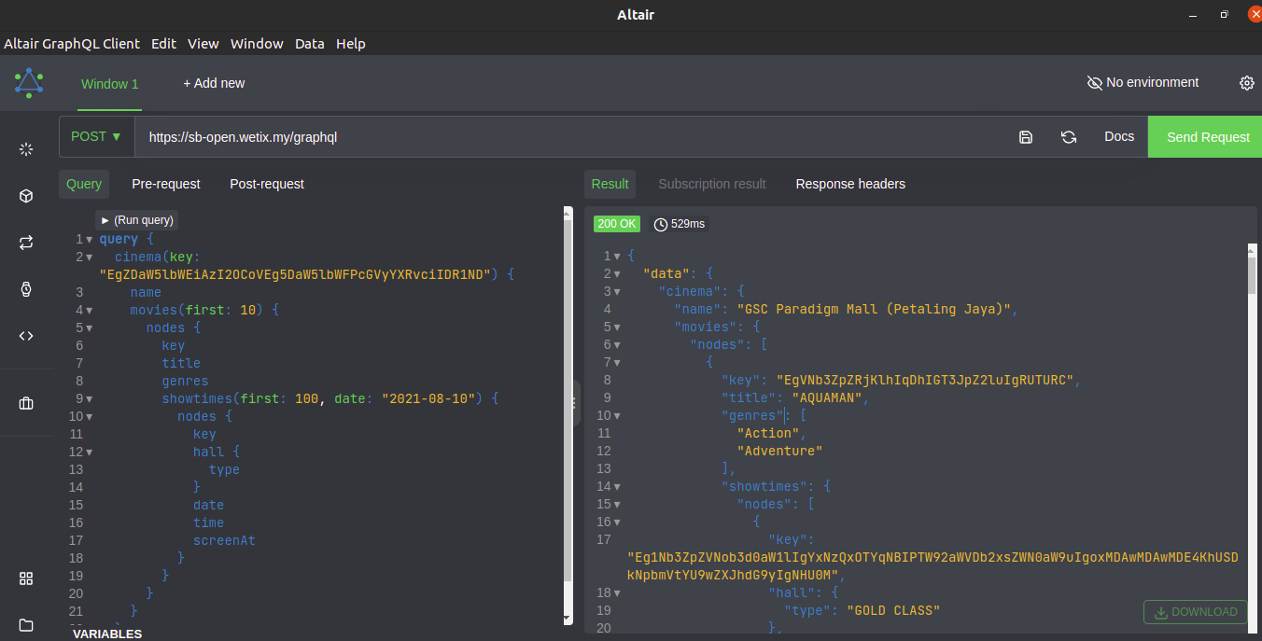Click the Docs button
This screenshot has height=641, width=1262.
pos(1119,136)
